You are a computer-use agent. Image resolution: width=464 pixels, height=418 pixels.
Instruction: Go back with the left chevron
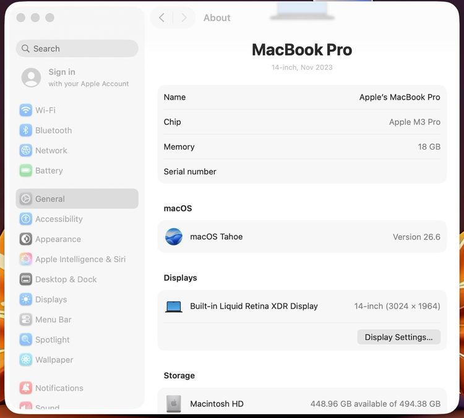click(161, 18)
